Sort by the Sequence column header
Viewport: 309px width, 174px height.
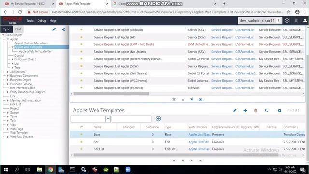click(153, 127)
